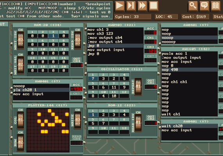Select the 'pls ch20 1' code line

pos(41,90)
